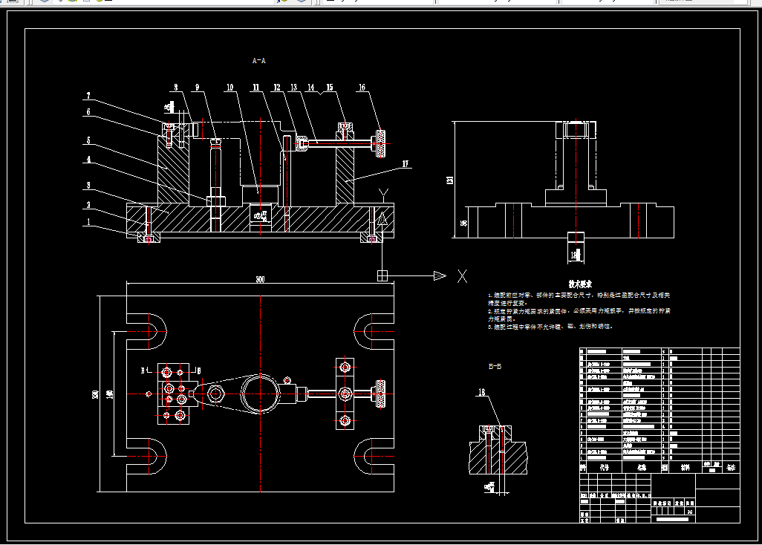
Task: Select the 300 width dimension text
Action: tap(260, 279)
